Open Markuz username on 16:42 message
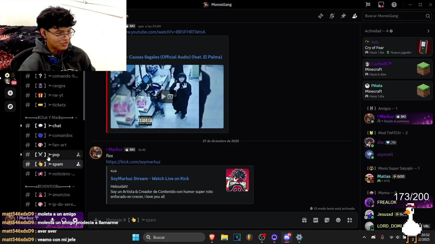 115,149
